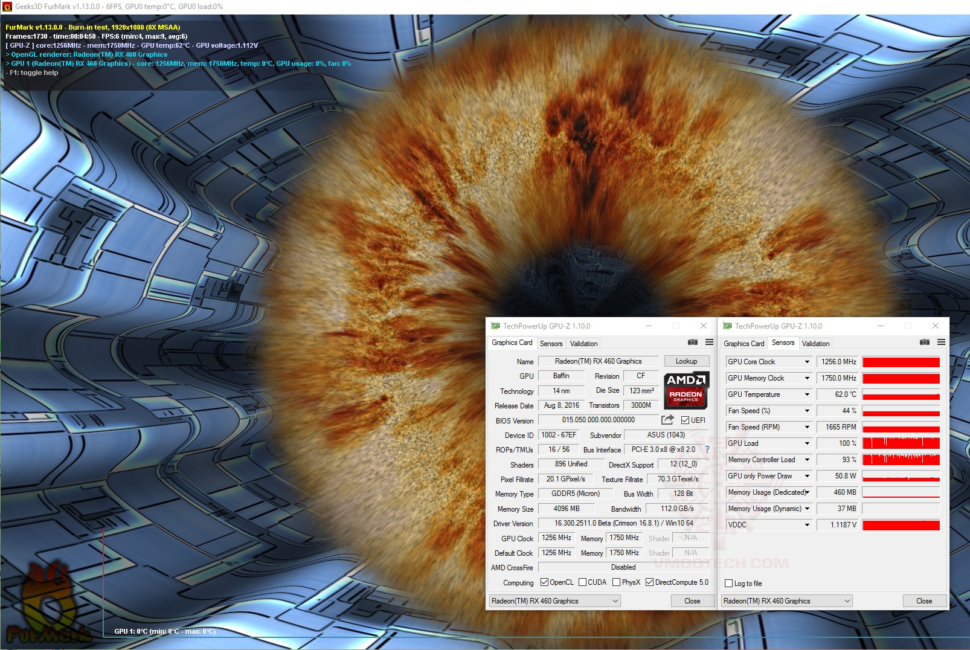Viewport: 970px width, 650px height.
Task: Click the FurMark icon in the main title bar
Action: pos(7,7)
